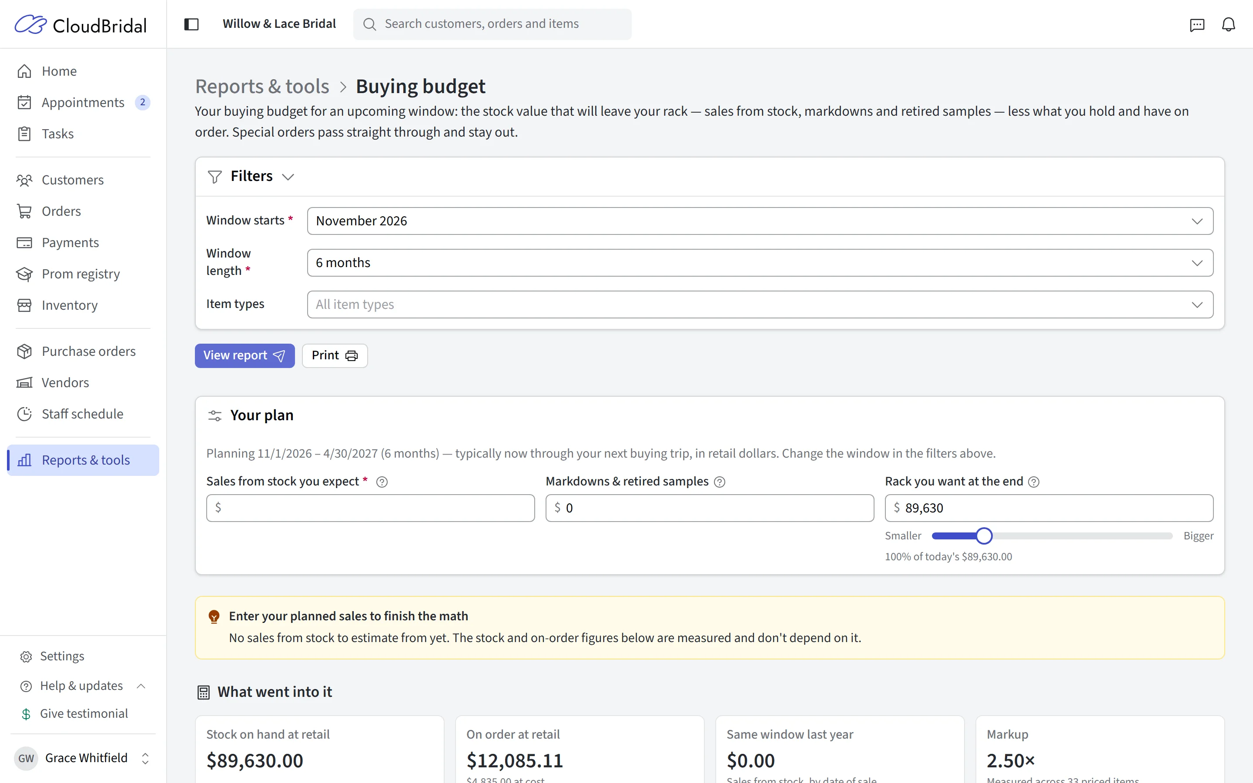Click help icon beside Markdowns & retired samples
Screen dimensions: 1253x783
720,482
